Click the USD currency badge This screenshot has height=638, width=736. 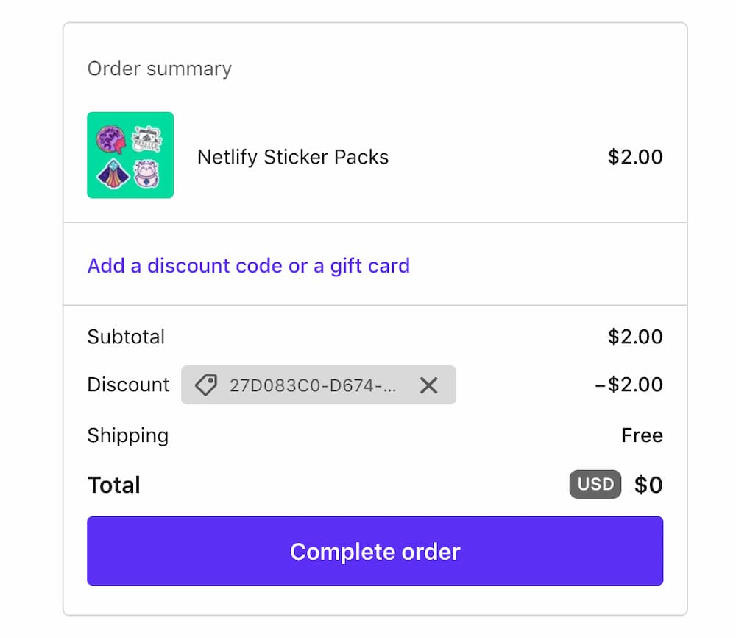[595, 484]
